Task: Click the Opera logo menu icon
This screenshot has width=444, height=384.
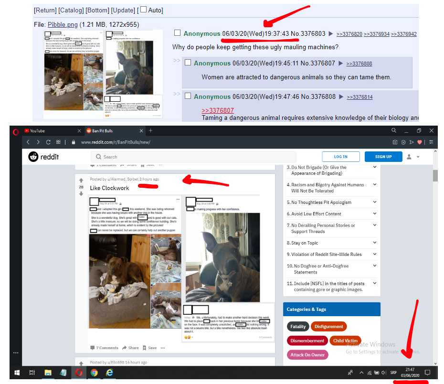Action: pos(16,132)
